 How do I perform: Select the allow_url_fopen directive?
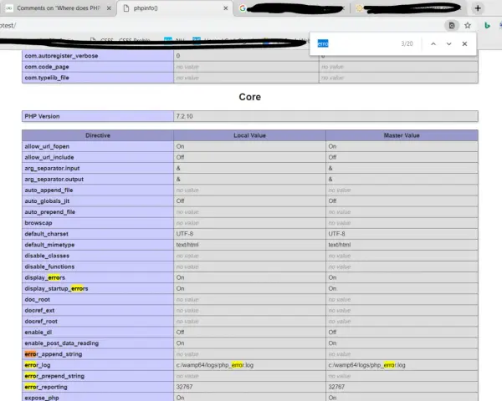pyautogui.click(x=47, y=146)
